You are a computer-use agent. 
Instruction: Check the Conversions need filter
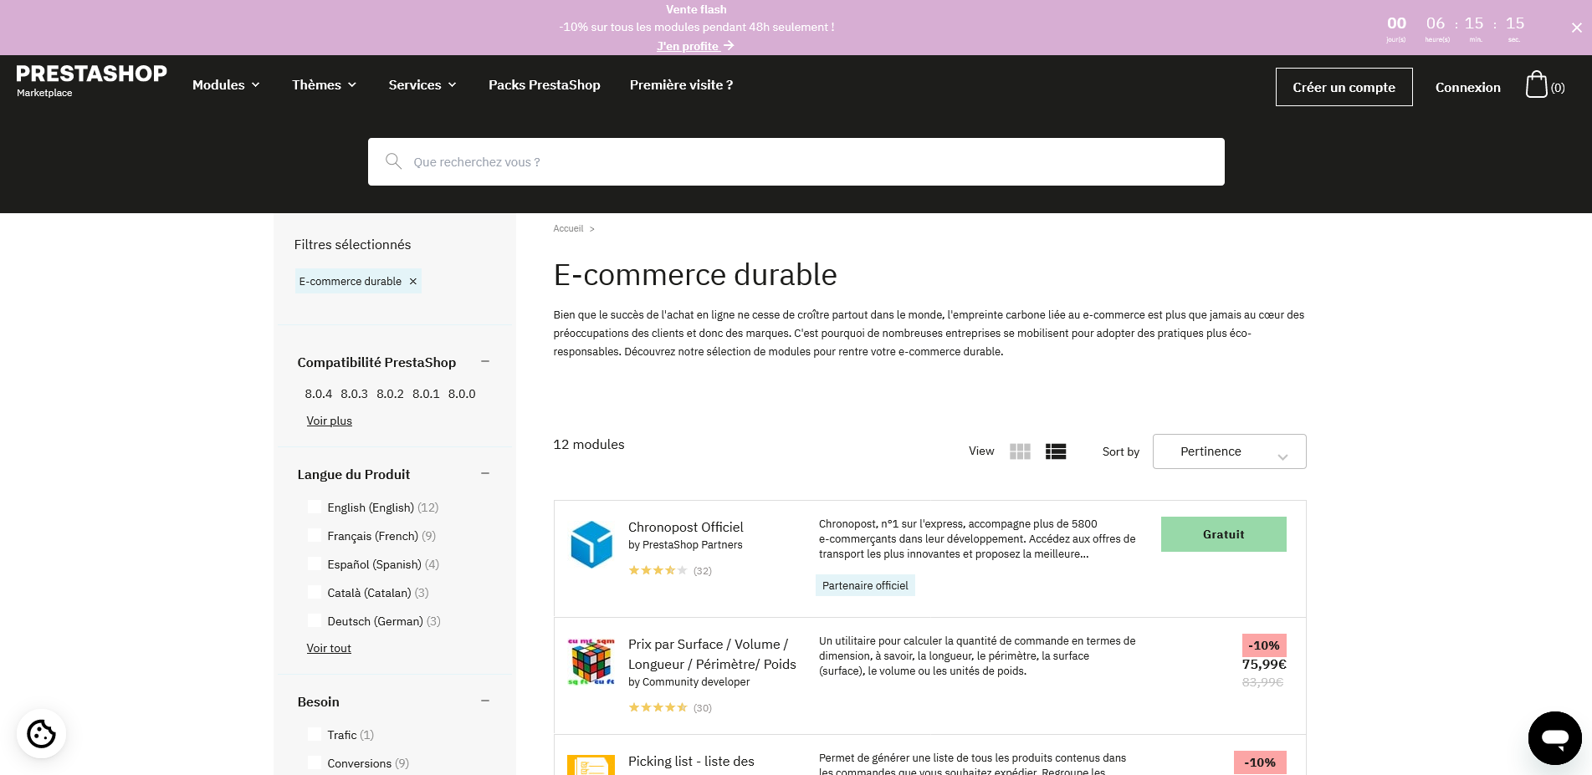315,762
